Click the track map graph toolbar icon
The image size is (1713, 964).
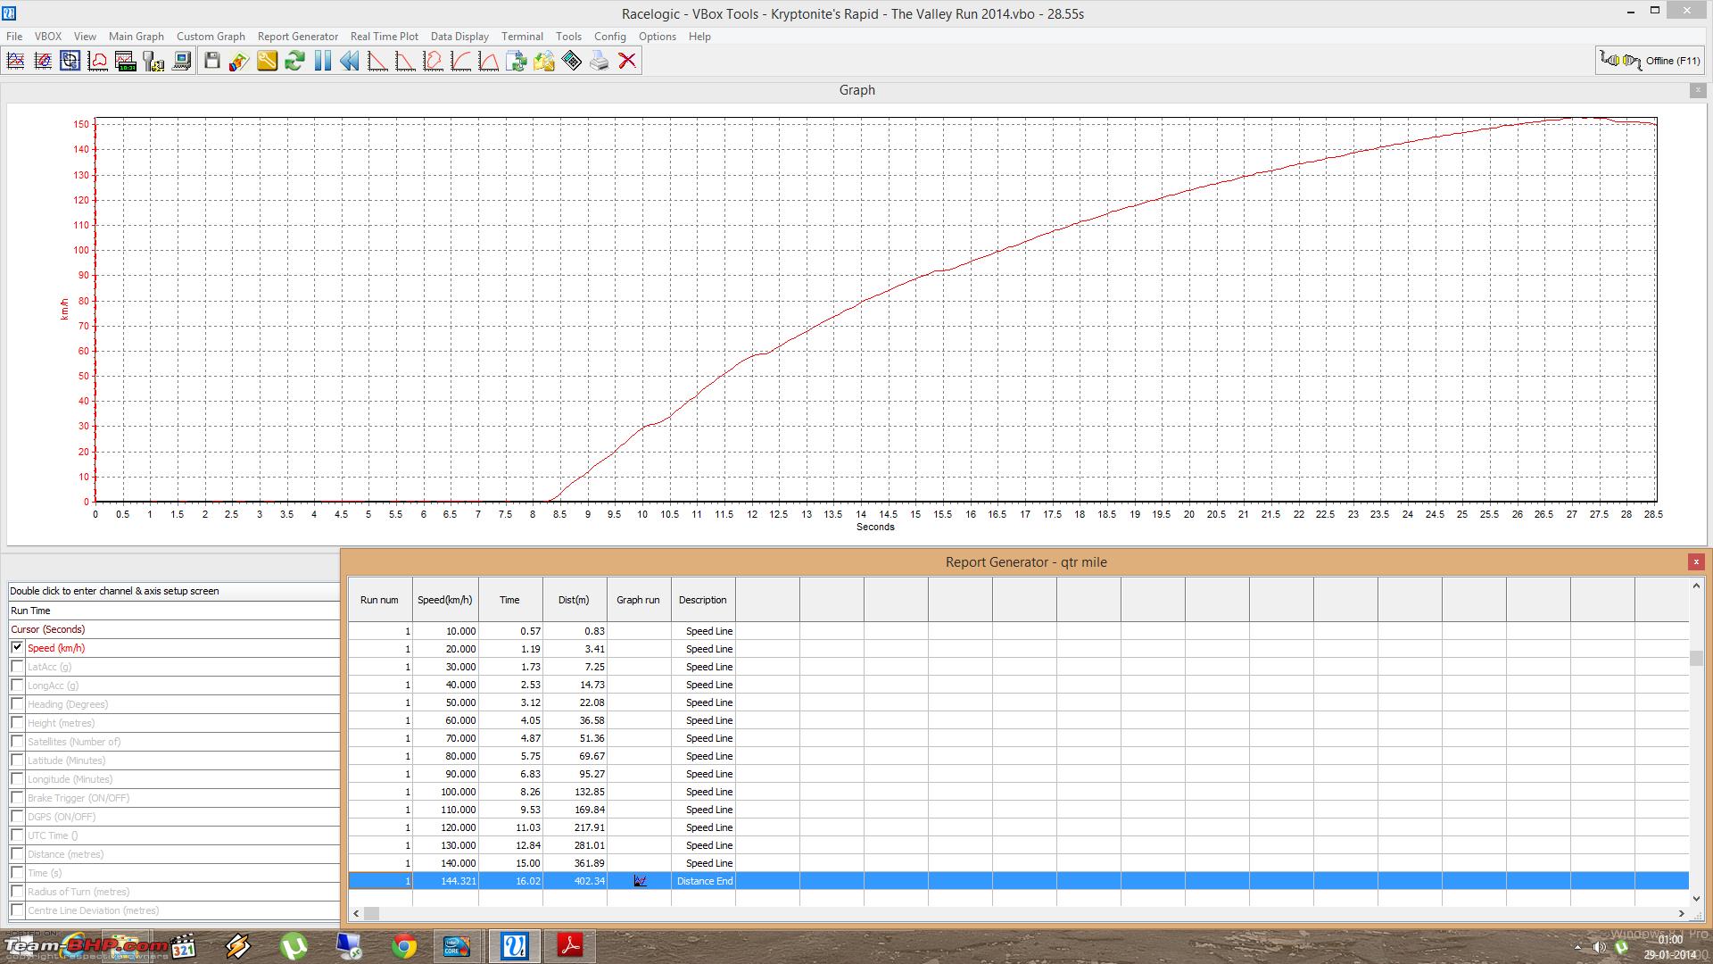[x=98, y=61]
